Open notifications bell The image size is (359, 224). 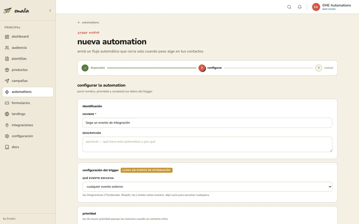[x=299, y=7]
